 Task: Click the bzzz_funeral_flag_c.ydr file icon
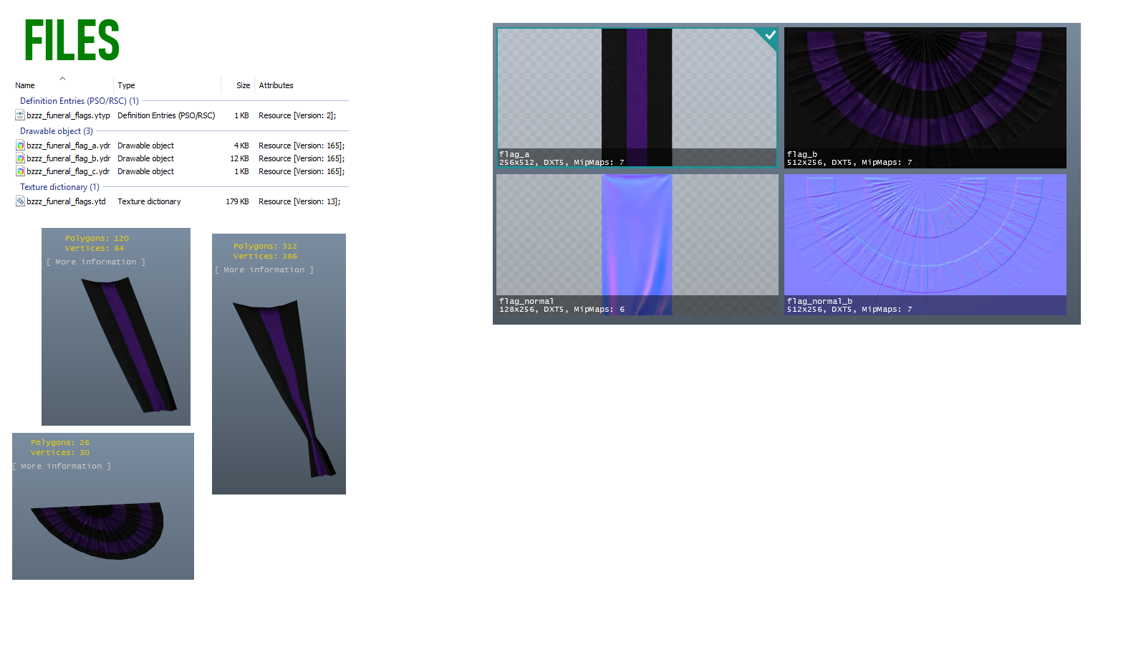pyautogui.click(x=20, y=171)
